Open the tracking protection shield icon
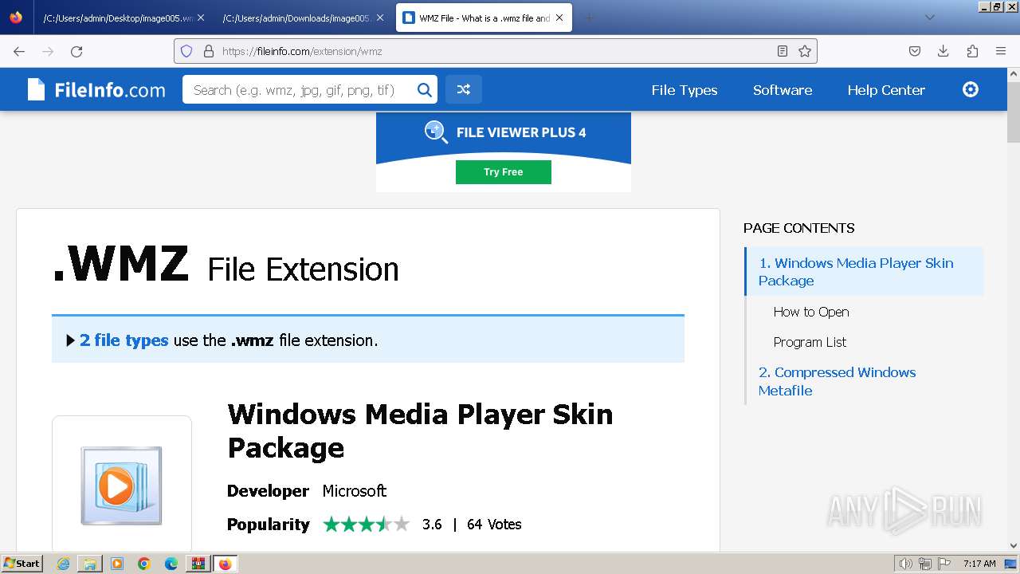1020x574 pixels. click(186, 51)
